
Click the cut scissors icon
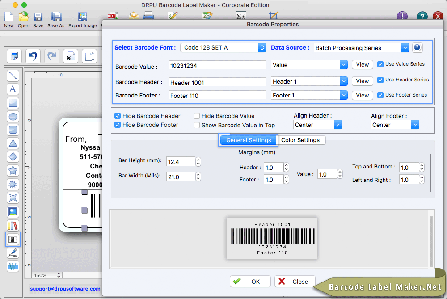[71, 56]
